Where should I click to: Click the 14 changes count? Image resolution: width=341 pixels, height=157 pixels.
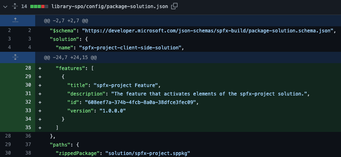click(x=24, y=6)
